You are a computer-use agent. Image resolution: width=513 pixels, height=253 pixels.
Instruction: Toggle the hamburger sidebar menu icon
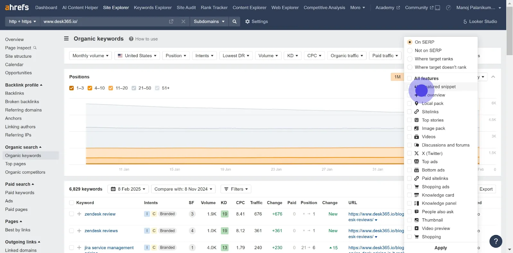[x=66, y=38]
